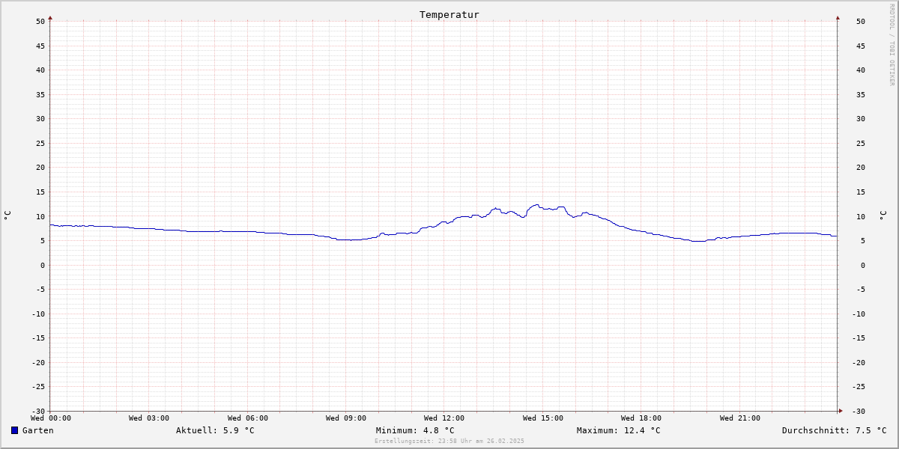Screen dimensions: 899x449
Task: Click the Wed 00:00 time axis label
Action: tap(51, 418)
